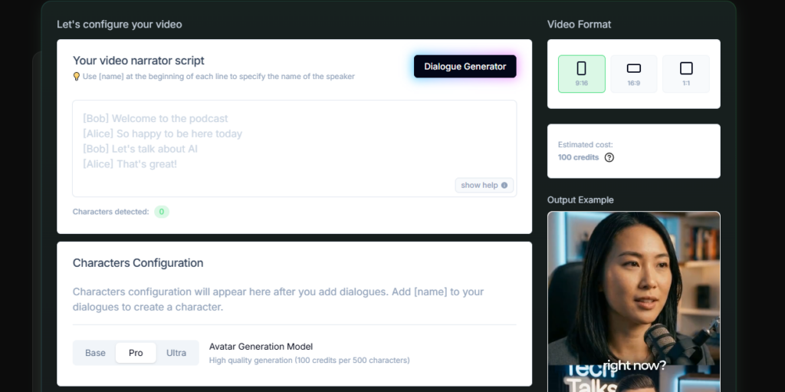Choose the Base avatar generation model
This screenshot has width=785, height=392.
pos(95,353)
